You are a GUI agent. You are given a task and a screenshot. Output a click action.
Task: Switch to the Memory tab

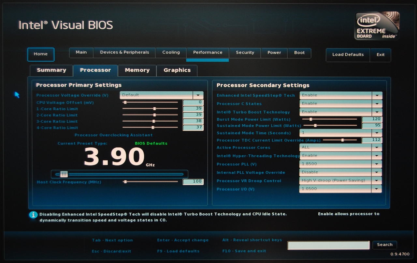point(137,70)
